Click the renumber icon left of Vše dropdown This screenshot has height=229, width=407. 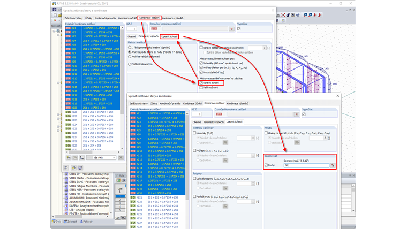(82, 158)
